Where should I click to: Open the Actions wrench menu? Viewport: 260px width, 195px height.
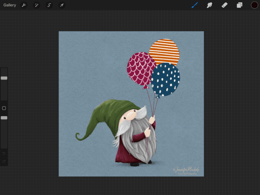tap(24, 5)
